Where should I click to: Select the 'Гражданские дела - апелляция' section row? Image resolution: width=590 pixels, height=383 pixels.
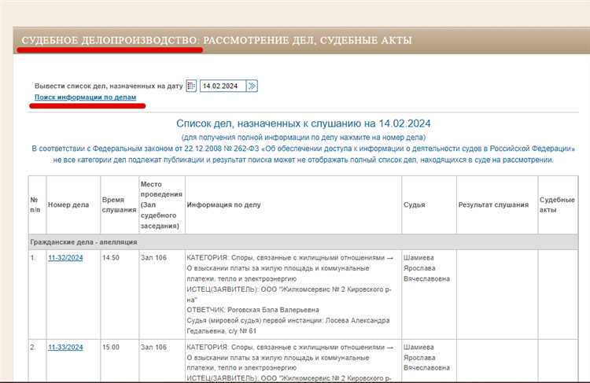click(x=304, y=242)
